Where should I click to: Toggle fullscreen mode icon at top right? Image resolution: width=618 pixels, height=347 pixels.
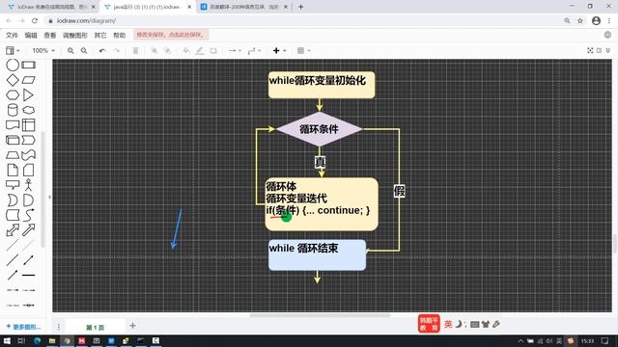[590, 50]
